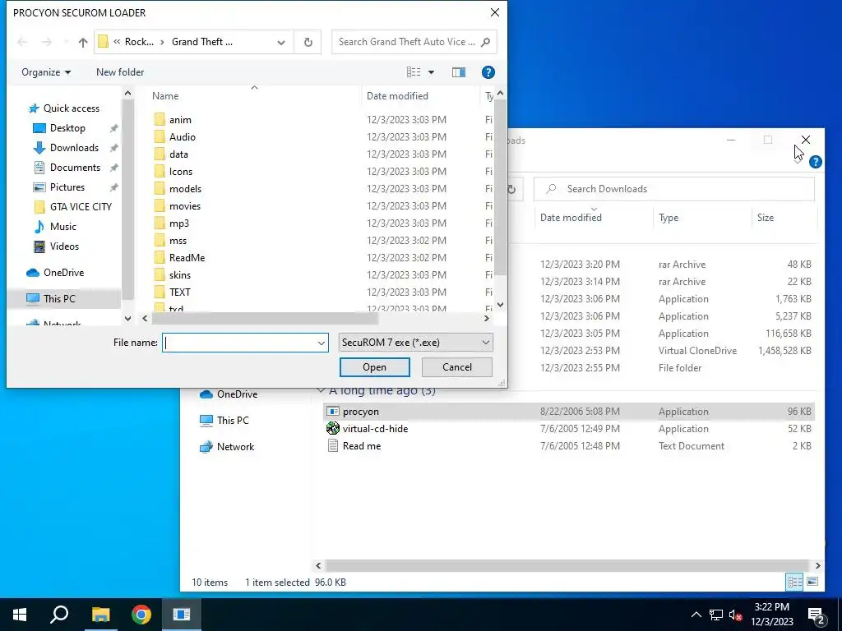The image size is (842, 631).
Task: Open taskbar search
Action: (x=59, y=615)
